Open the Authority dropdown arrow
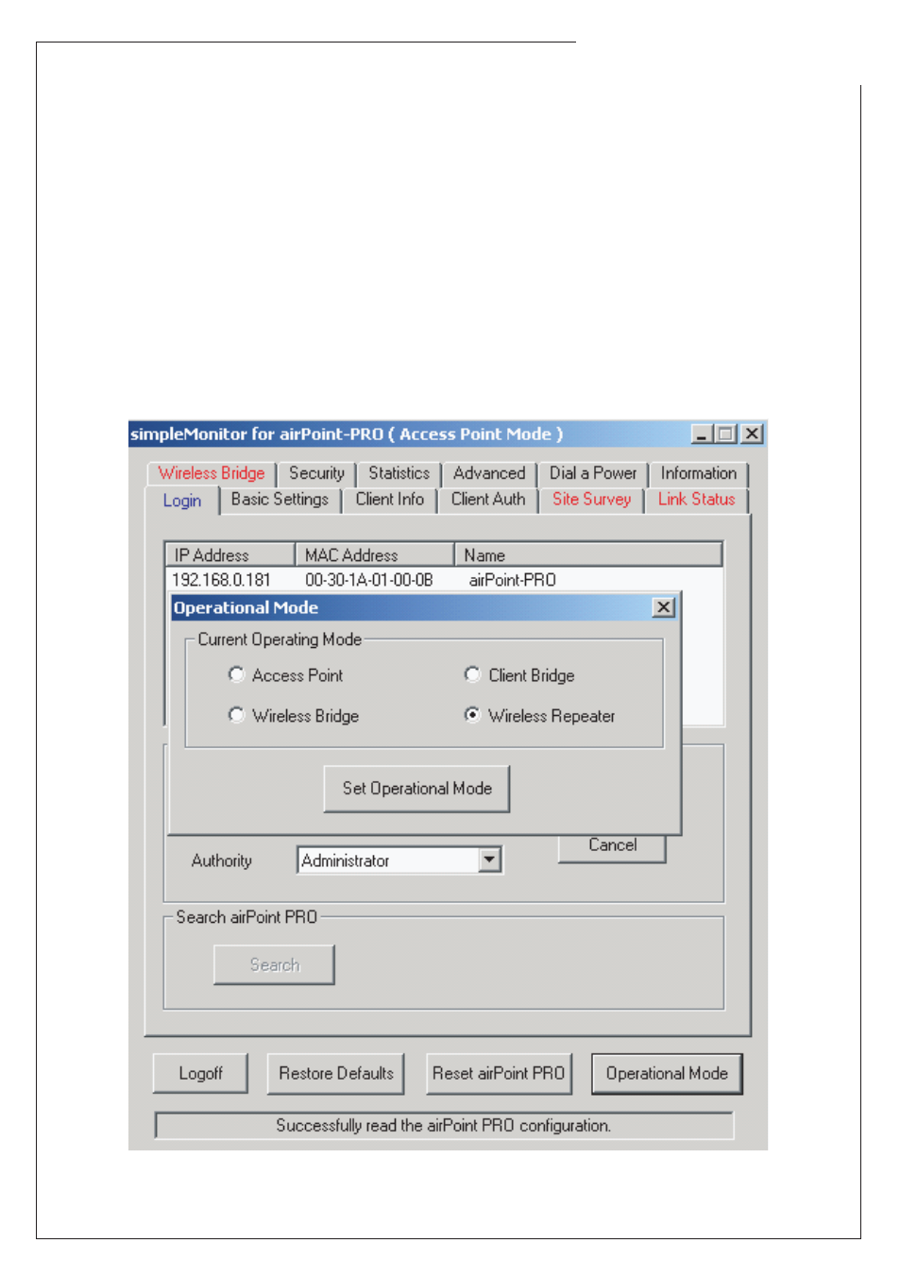The image size is (900, 1277). (489, 860)
